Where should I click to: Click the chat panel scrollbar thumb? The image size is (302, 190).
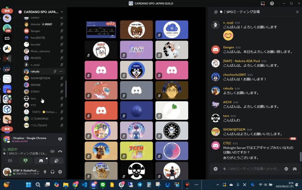pyautogui.click(x=301, y=157)
